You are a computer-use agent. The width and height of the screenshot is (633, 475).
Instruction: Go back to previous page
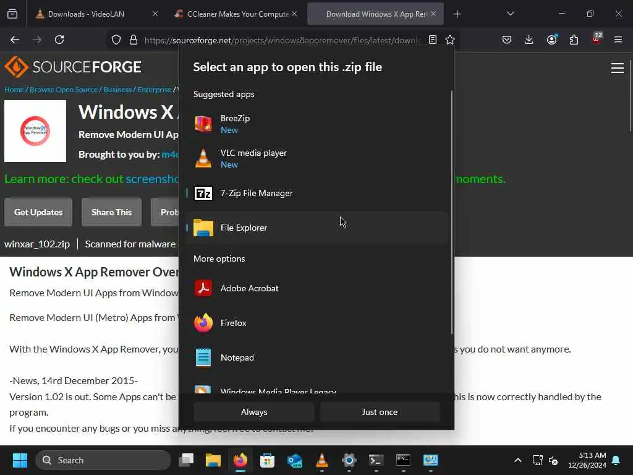(x=15, y=40)
